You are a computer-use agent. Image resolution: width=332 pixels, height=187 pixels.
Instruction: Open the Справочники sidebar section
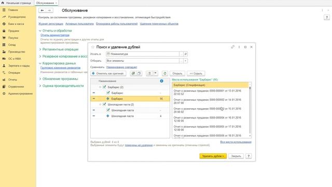(x=16, y=87)
